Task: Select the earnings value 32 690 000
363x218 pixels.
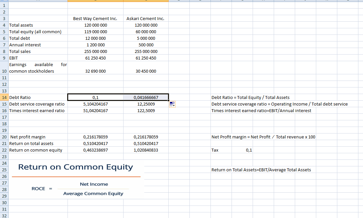Action: 95,71
